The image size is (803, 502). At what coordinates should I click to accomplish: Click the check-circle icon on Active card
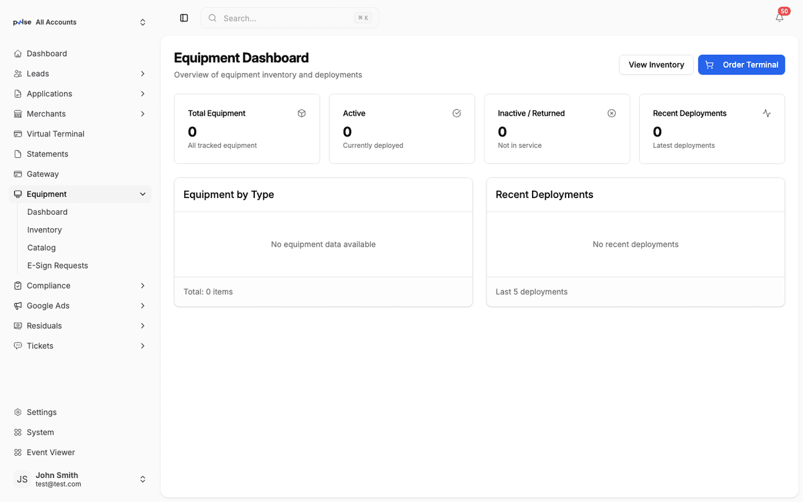coord(456,113)
